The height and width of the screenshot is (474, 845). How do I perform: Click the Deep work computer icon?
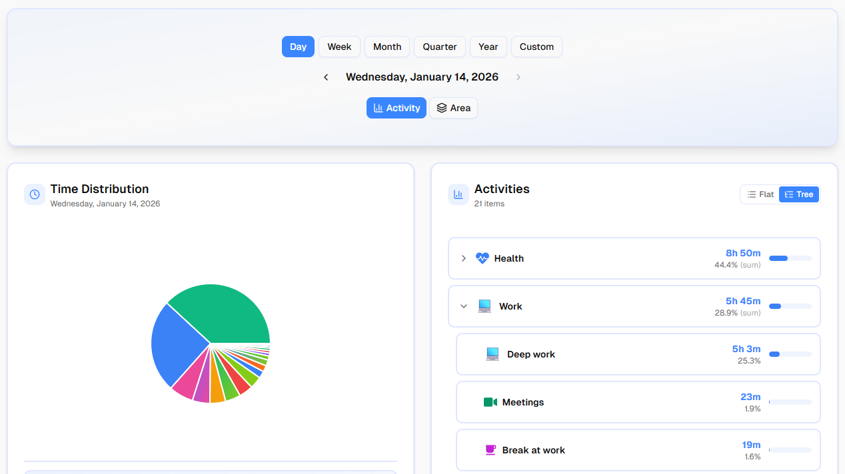click(x=492, y=354)
